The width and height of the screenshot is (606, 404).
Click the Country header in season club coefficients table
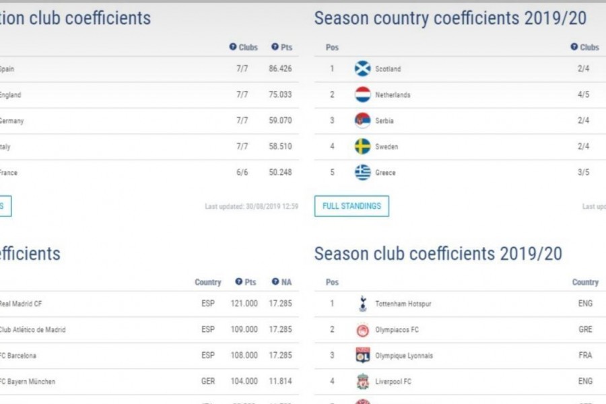585,282
